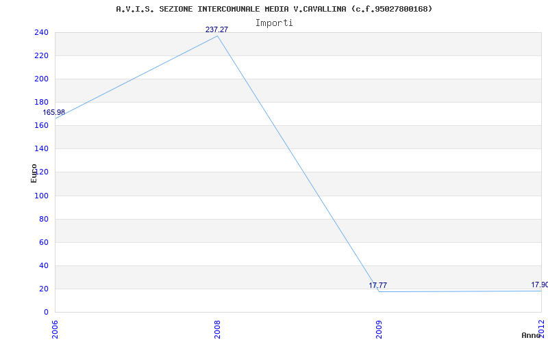Click the 17.77 data label

[378, 285]
